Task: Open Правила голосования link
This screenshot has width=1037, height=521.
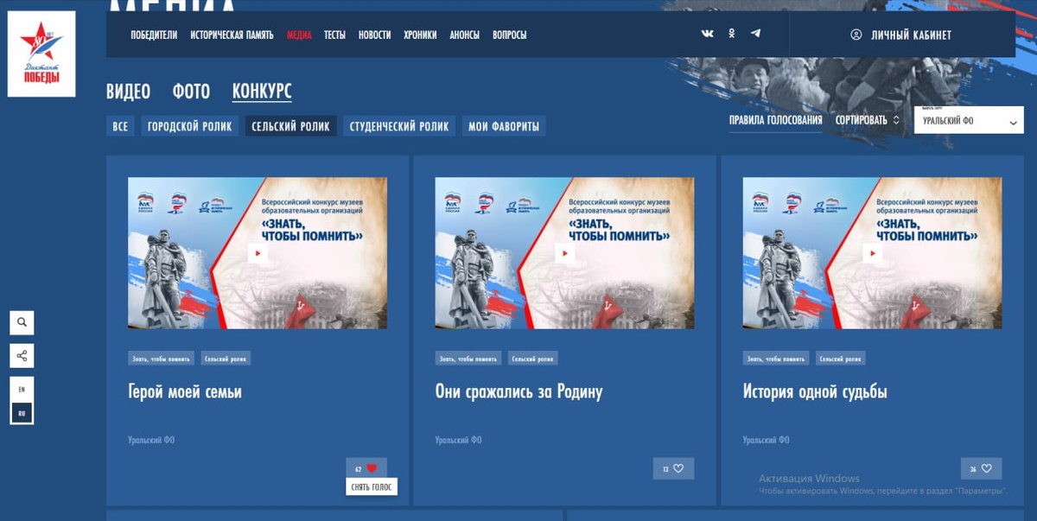Action: 775,120
